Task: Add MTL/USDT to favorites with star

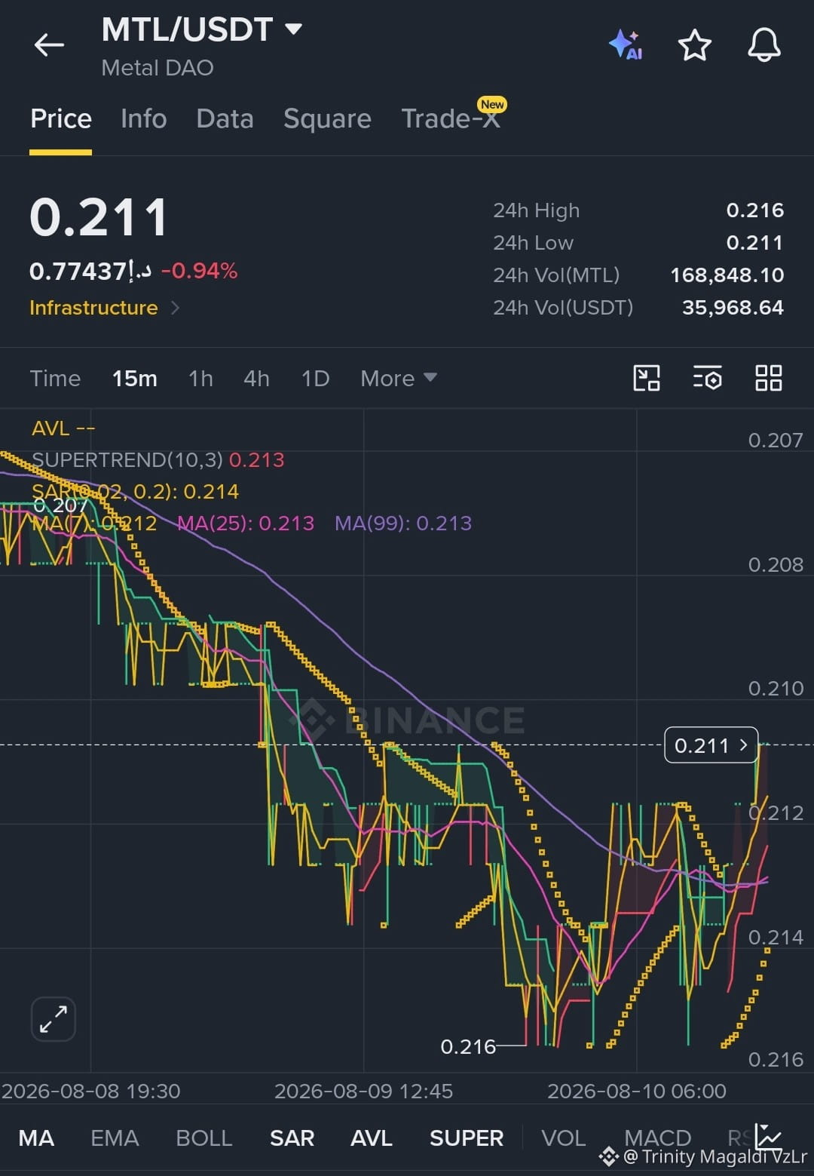Action: pyautogui.click(x=694, y=45)
